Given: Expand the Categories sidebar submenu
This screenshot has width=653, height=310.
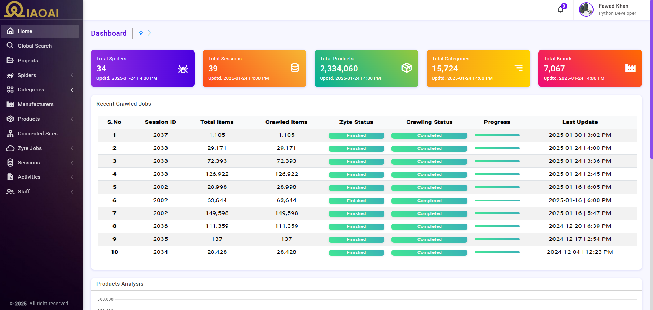Looking at the screenshot, I should click(x=40, y=90).
